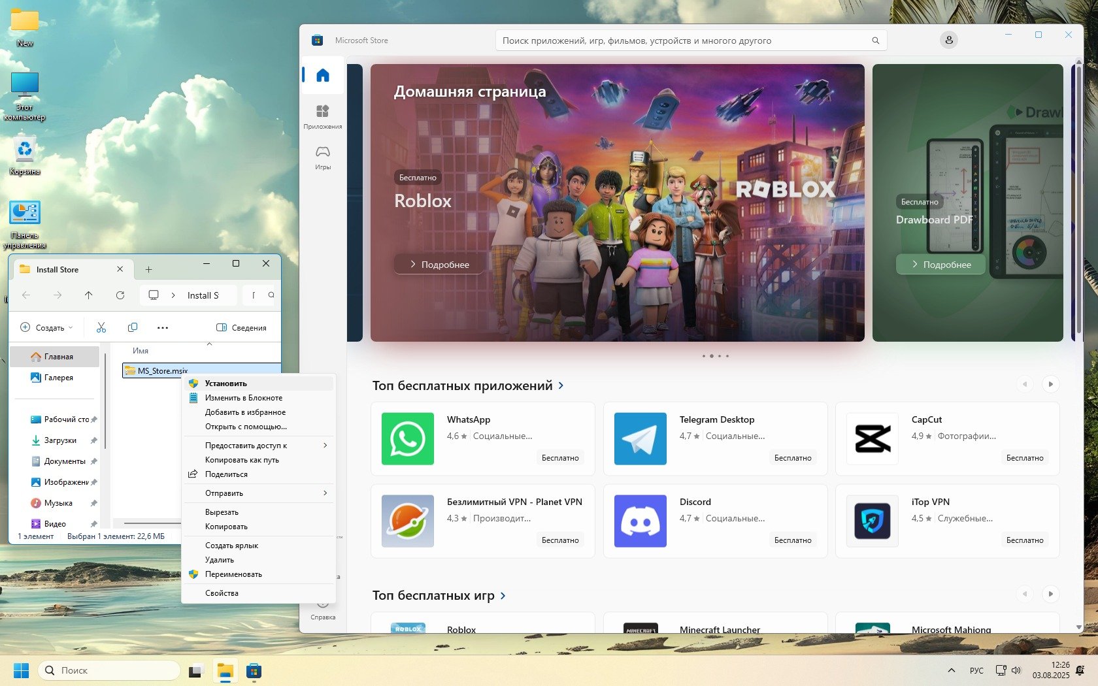Select 'Установить' in the context menu

pyautogui.click(x=226, y=384)
